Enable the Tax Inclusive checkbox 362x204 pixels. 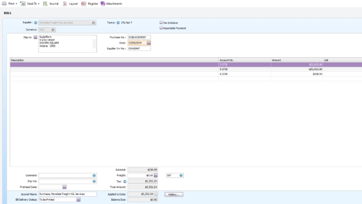coord(161,23)
